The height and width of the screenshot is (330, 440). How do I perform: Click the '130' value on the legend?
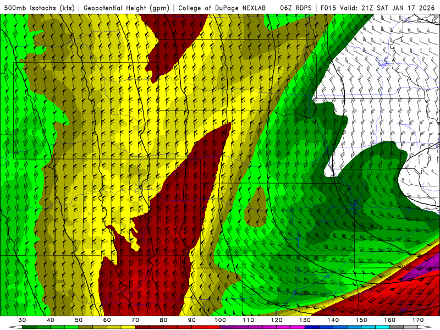click(x=305, y=320)
